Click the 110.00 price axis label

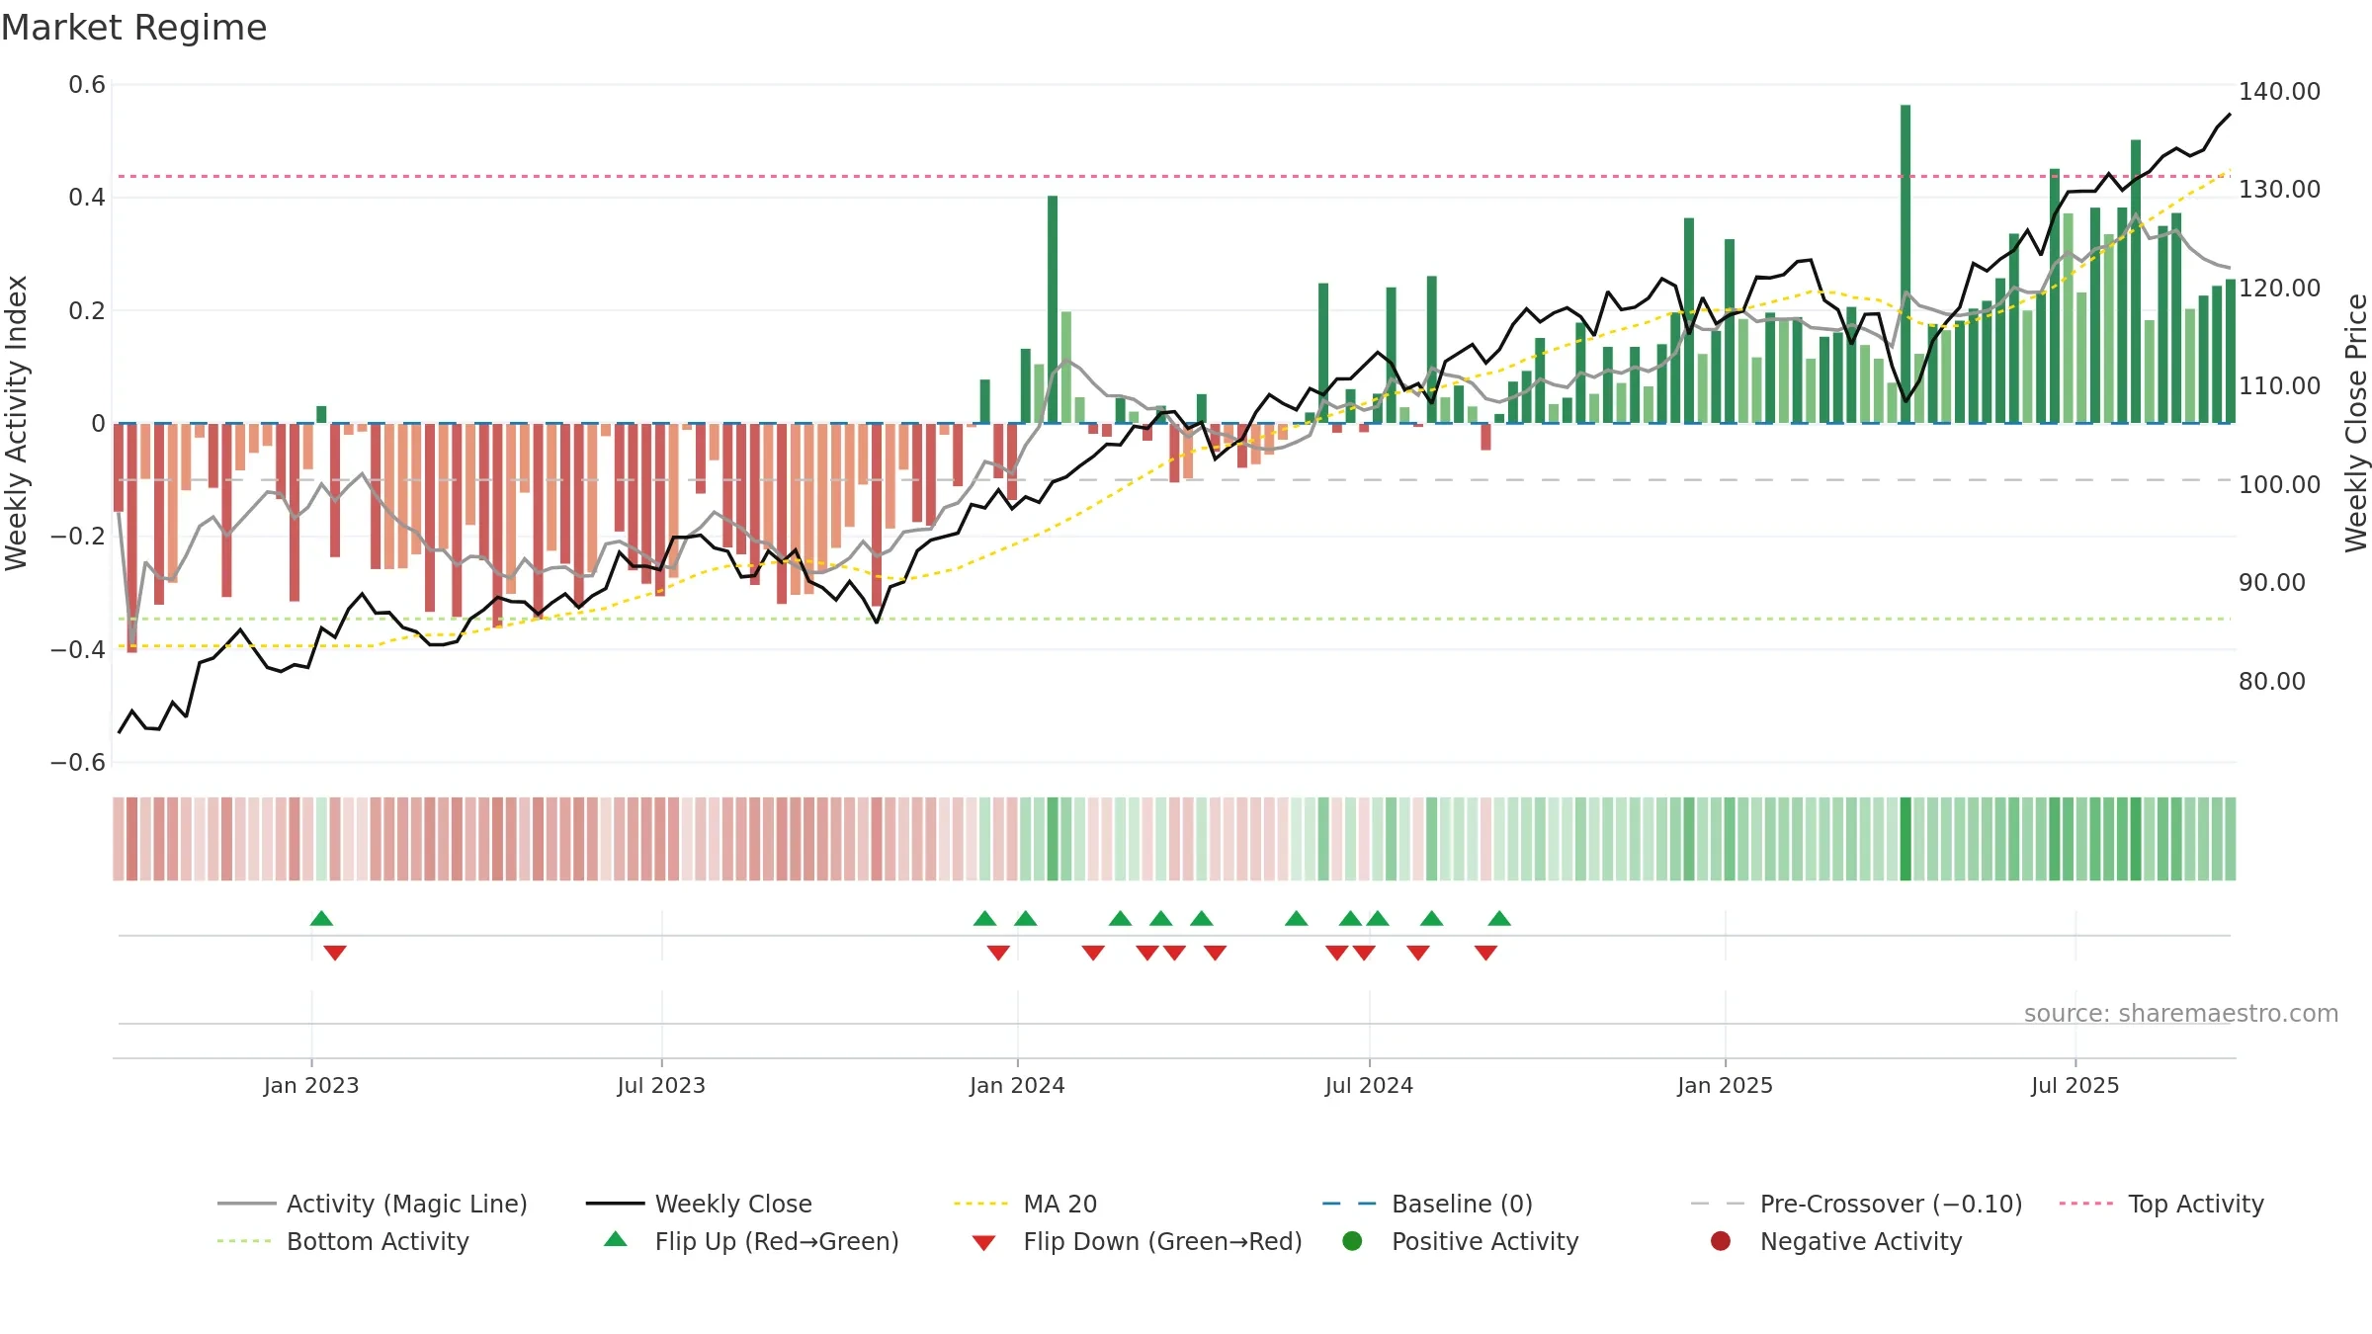(x=2279, y=386)
